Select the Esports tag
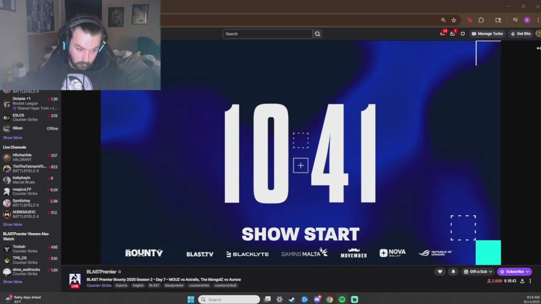 coord(121,285)
